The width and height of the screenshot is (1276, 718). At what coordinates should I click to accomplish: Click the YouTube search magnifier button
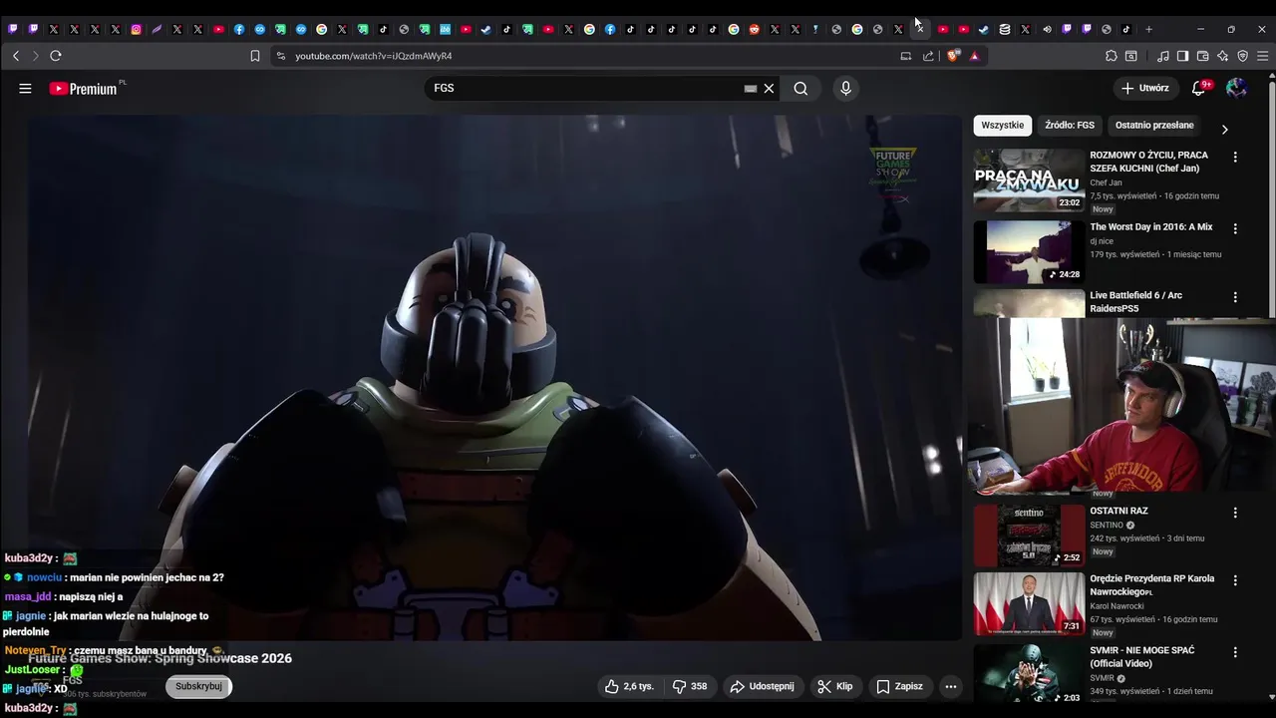[800, 88]
